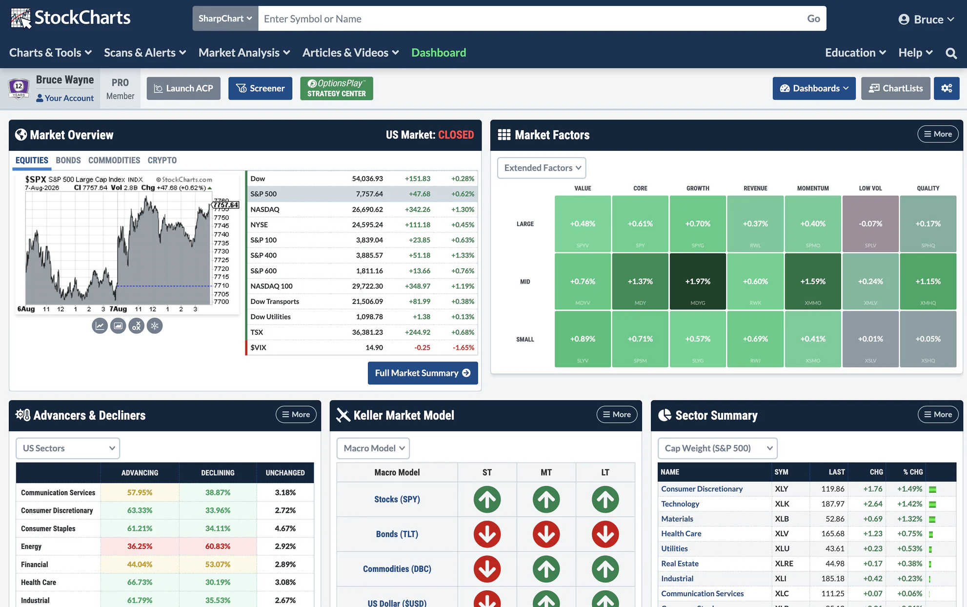The height and width of the screenshot is (607, 967).
Task: Click More in the Market Factors panel
Action: pyautogui.click(x=938, y=134)
